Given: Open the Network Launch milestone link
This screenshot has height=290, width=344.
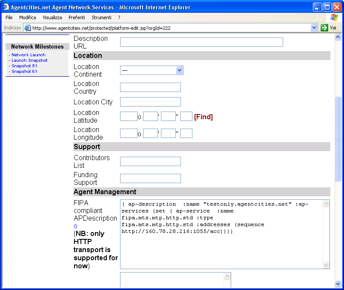Looking at the screenshot, I should pyautogui.click(x=28, y=55).
